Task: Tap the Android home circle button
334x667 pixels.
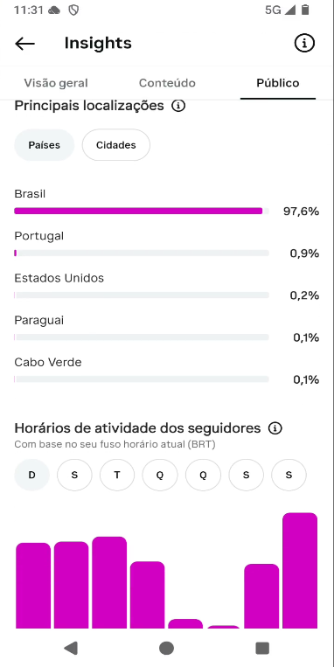Action: coord(166,648)
